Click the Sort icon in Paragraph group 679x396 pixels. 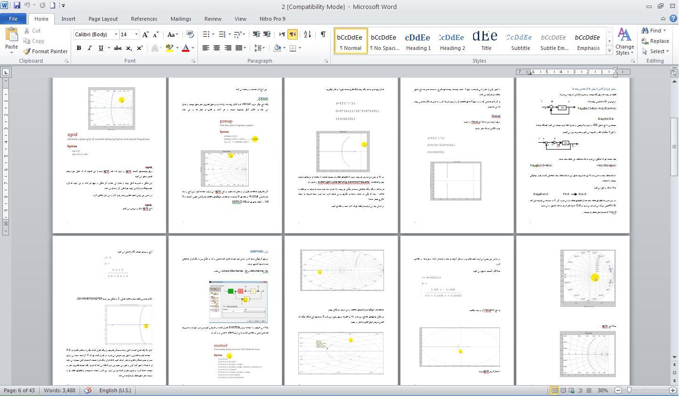click(x=307, y=34)
